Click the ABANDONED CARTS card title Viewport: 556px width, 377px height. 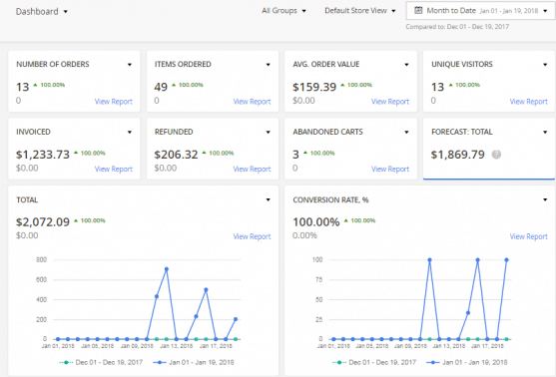click(x=327, y=132)
